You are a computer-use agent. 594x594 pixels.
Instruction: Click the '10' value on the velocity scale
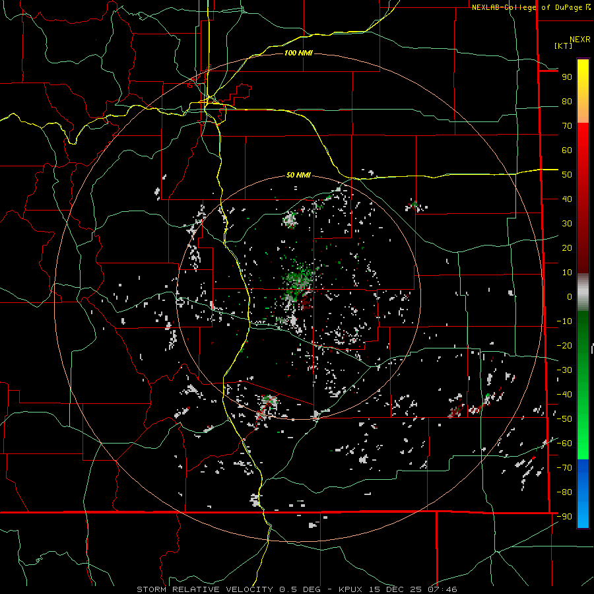567,273
